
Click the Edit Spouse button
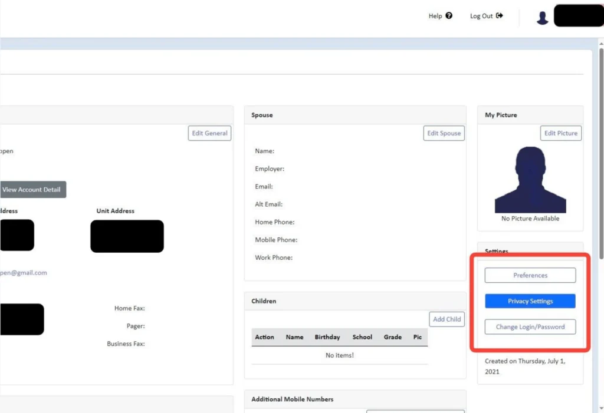[x=444, y=133]
